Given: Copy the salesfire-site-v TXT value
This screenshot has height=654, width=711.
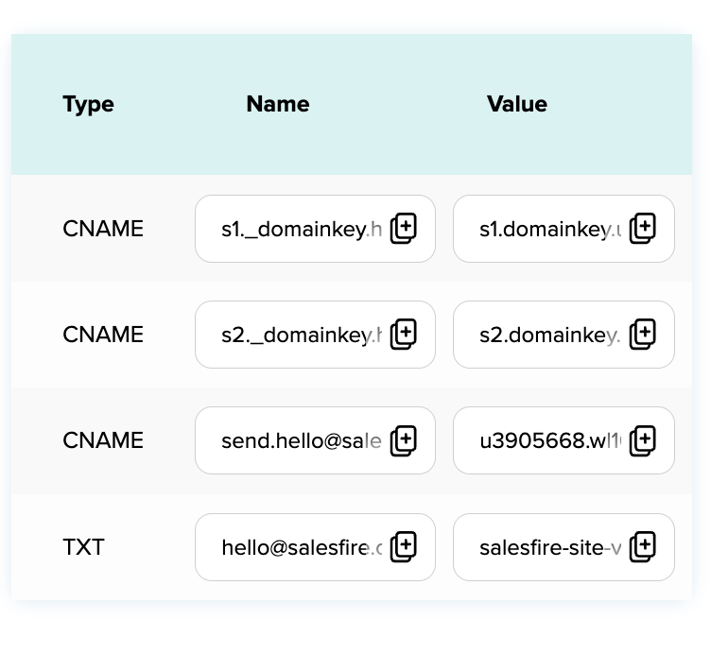Looking at the screenshot, I should (x=643, y=547).
